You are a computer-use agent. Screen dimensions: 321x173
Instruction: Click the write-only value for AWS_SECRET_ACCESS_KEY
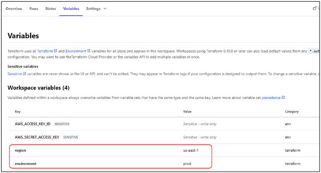pos(199,137)
